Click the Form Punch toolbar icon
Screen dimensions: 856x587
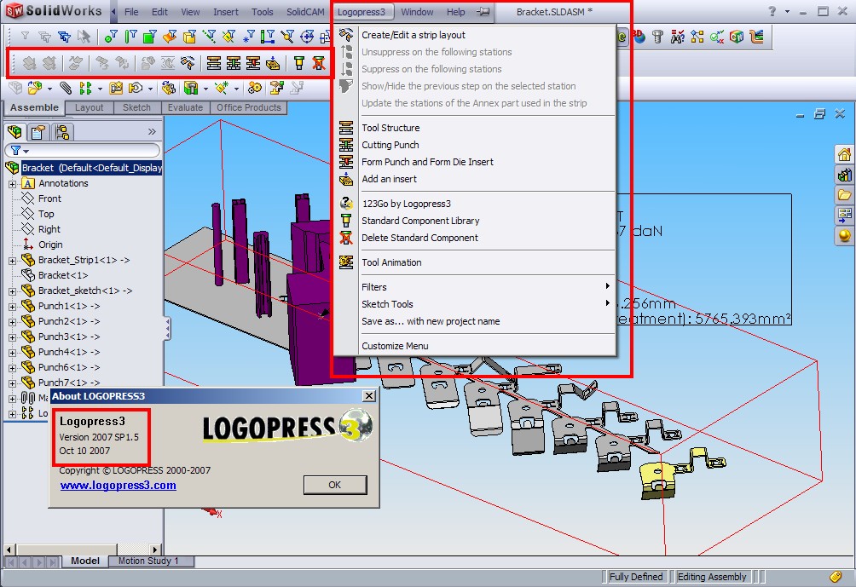(252, 63)
